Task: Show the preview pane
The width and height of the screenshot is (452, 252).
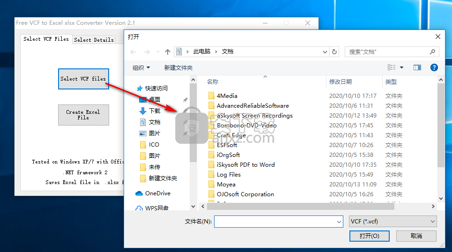Action: coord(417,67)
